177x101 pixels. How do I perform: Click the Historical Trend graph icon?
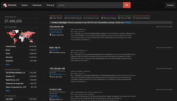(84, 18)
